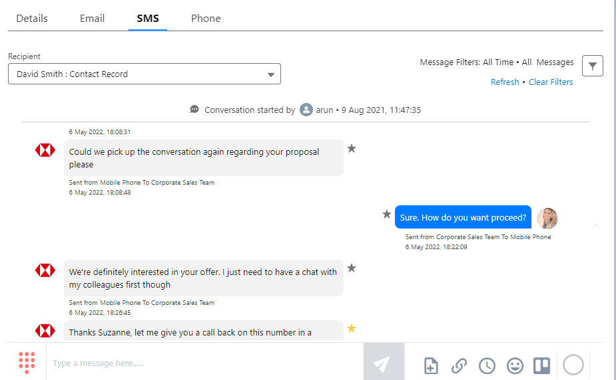Open the schedule message clock icon

[487, 365]
